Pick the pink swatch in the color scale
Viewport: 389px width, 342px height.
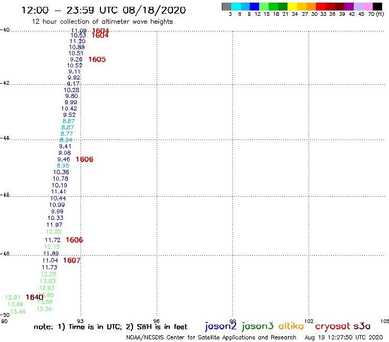coord(368,6)
